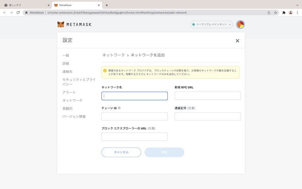This screenshot has height=189, width=302.
Task: Click the キャンセル button
Action: pyautogui.click(x=121, y=152)
